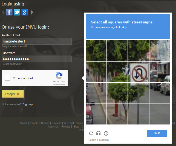Open the Forums footer menu item
Image resolution: width=176 pixels, height=146 pixels.
point(57,123)
